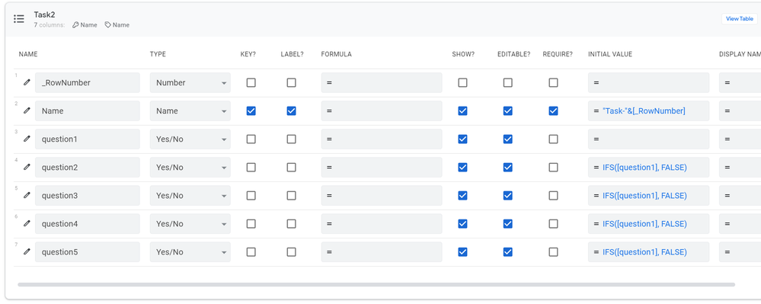Open pencil editor for Name column

pos(27,110)
